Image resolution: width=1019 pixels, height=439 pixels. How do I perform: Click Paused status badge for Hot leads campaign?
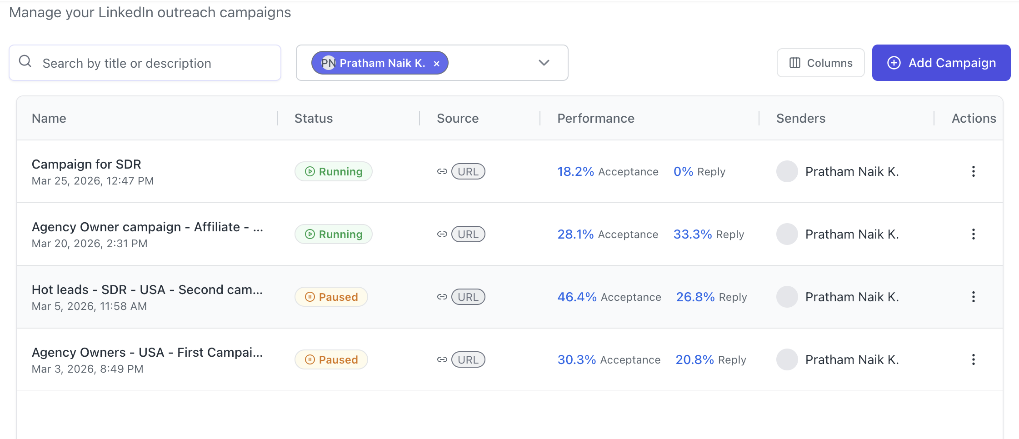tap(331, 297)
